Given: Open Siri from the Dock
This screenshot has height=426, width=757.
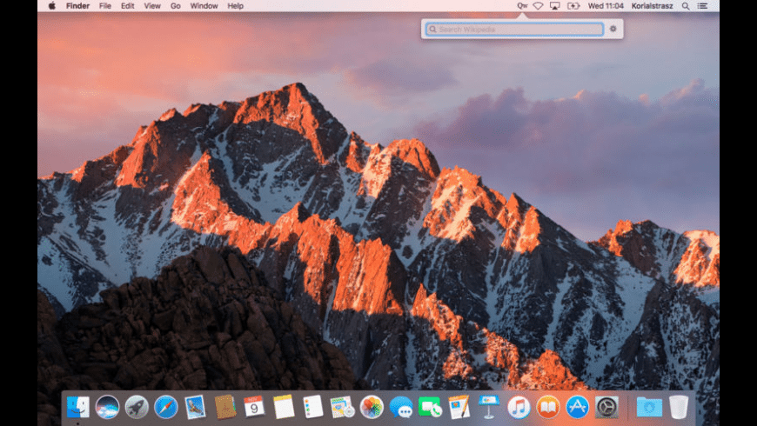Looking at the screenshot, I should tap(107, 406).
